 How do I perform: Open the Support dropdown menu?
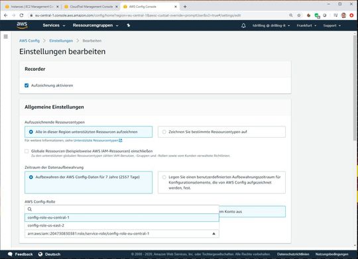(331, 26)
